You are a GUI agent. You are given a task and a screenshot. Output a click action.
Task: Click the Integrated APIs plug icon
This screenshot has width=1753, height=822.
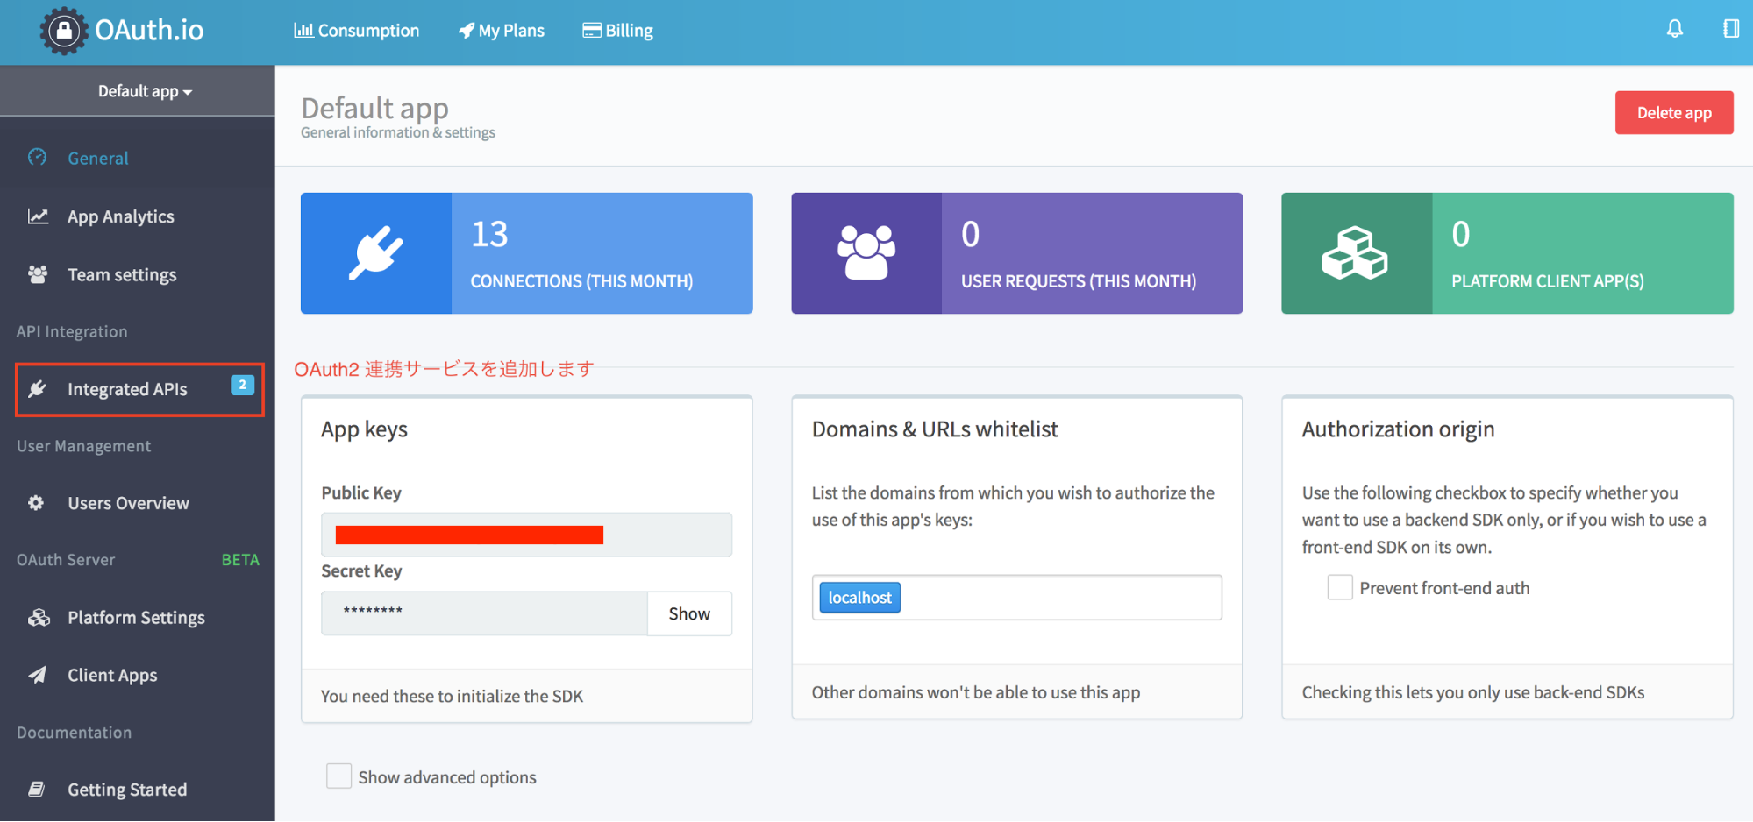pos(37,389)
